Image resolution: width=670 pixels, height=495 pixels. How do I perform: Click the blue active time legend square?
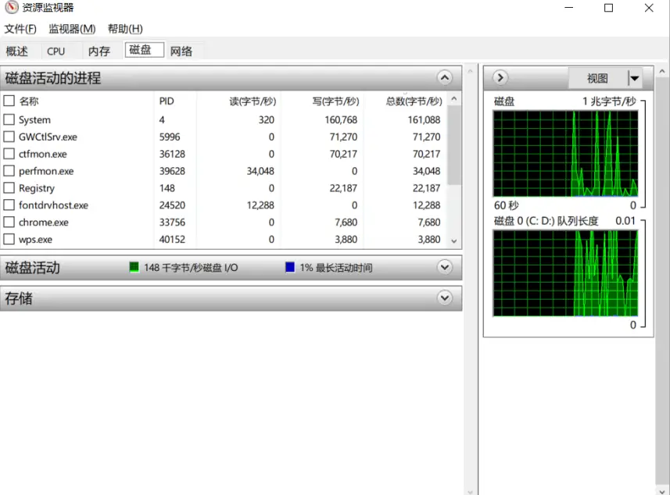click(290, 267)
